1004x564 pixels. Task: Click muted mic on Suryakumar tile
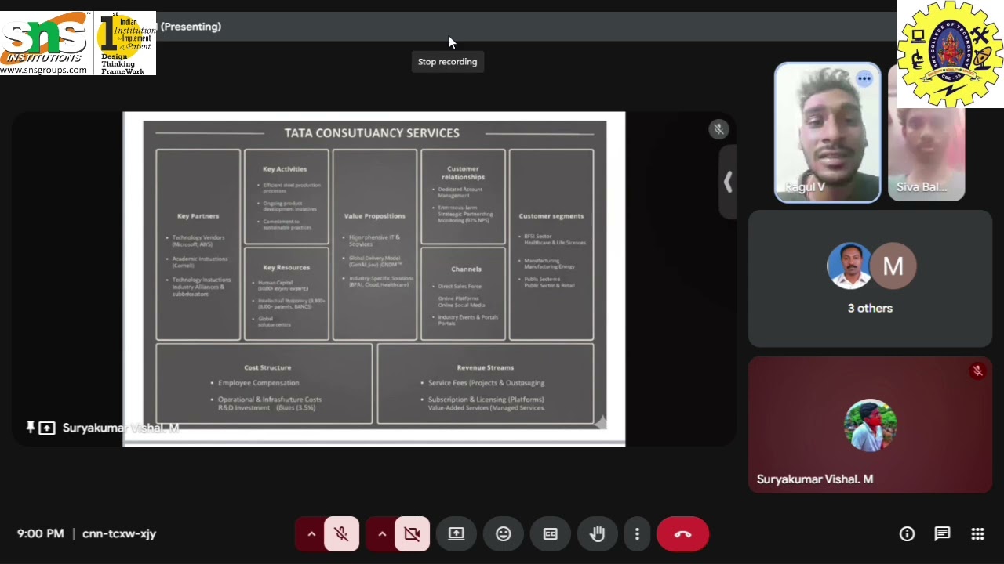tap(977, 371)
